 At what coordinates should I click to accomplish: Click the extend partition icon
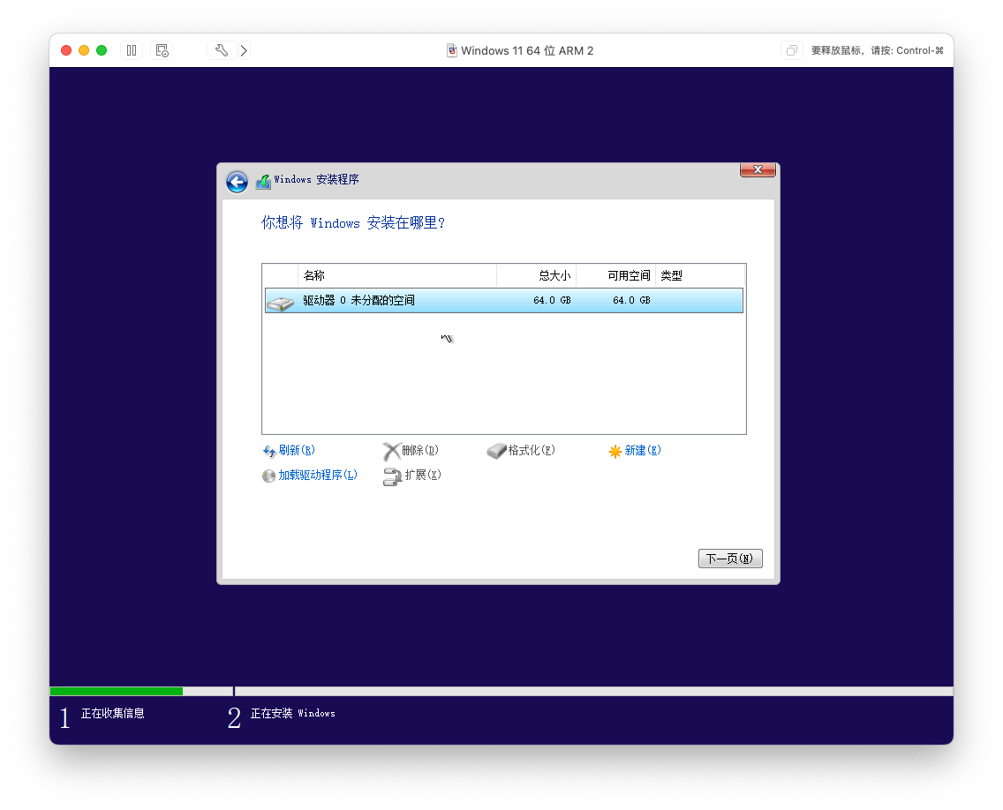click(392, 477)
